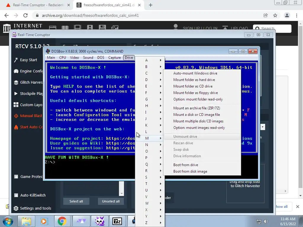Share this page icon in address bar
Screen dimensions: 303x227
point(265,15)
